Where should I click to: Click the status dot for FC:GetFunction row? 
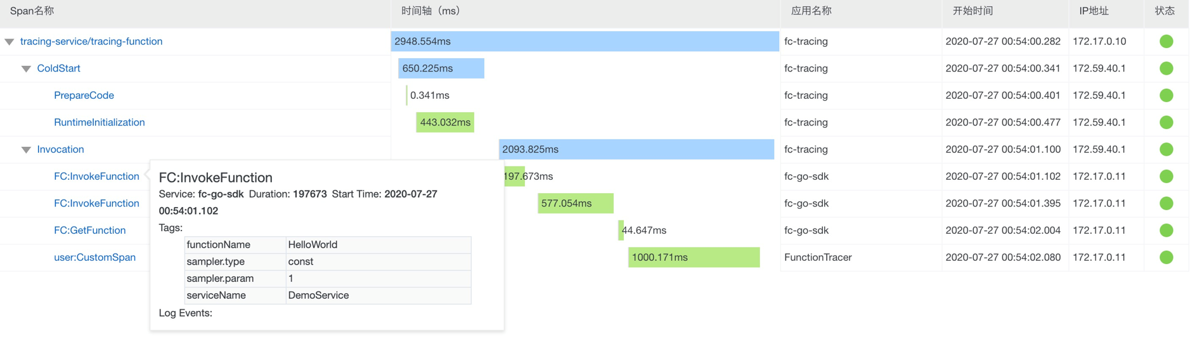1165,230
